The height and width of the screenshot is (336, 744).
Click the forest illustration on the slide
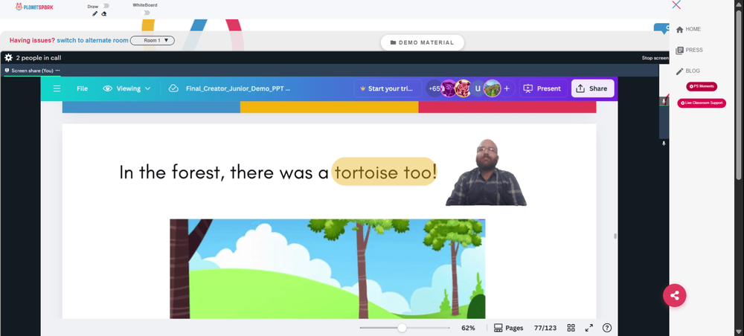[327, 268]
